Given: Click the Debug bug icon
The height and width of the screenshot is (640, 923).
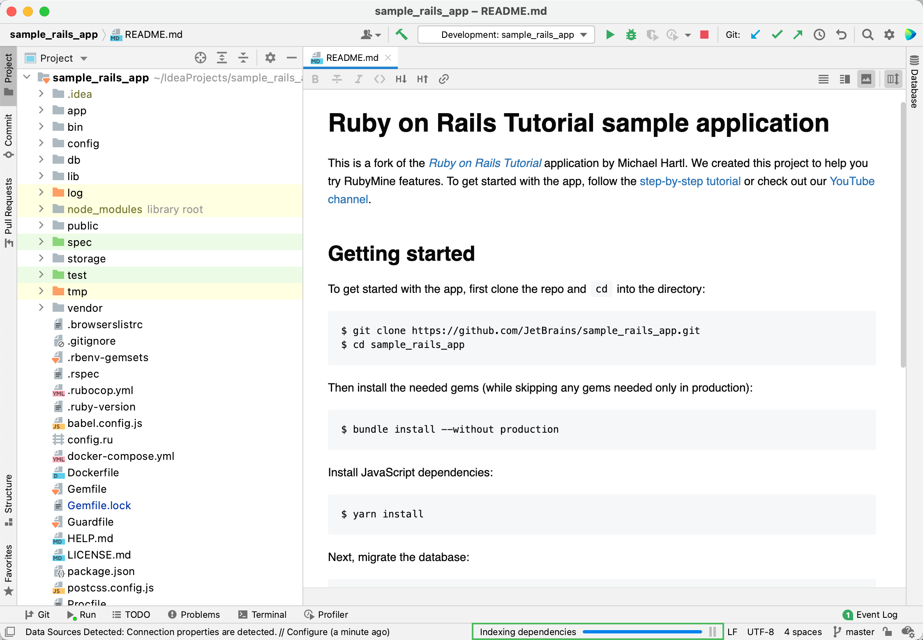Looking at the screenshot, I should [x=631, y=35].
